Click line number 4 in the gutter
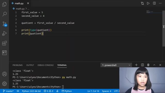This screenshot has width=165, height=93. pyautogui.click(x=16, y=23)
